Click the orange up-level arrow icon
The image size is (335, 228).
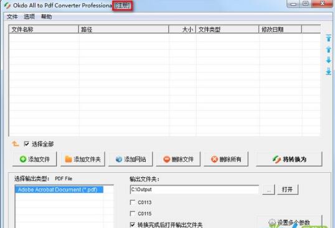coord(16,144)
